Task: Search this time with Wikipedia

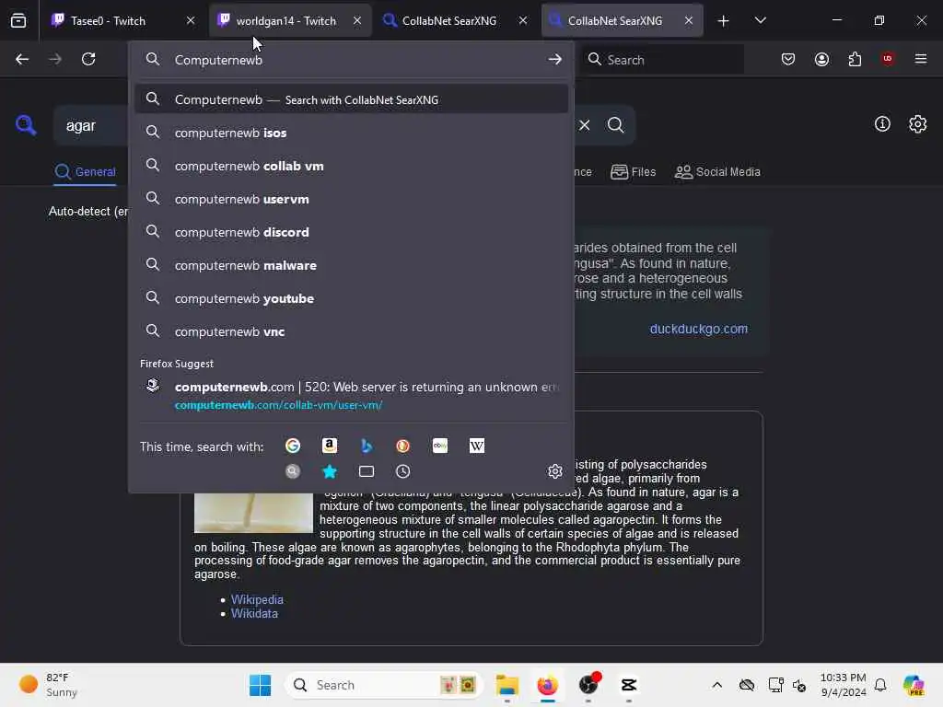Action: 476,446
